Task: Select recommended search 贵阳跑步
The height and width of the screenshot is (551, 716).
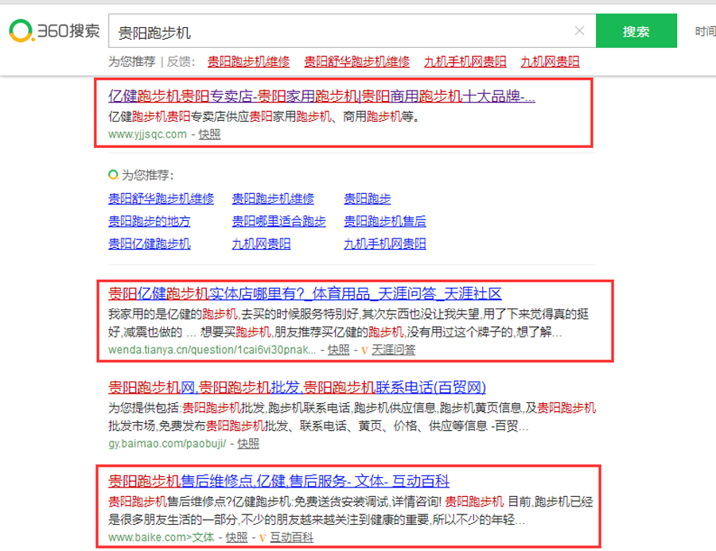Action: point(367,199)
